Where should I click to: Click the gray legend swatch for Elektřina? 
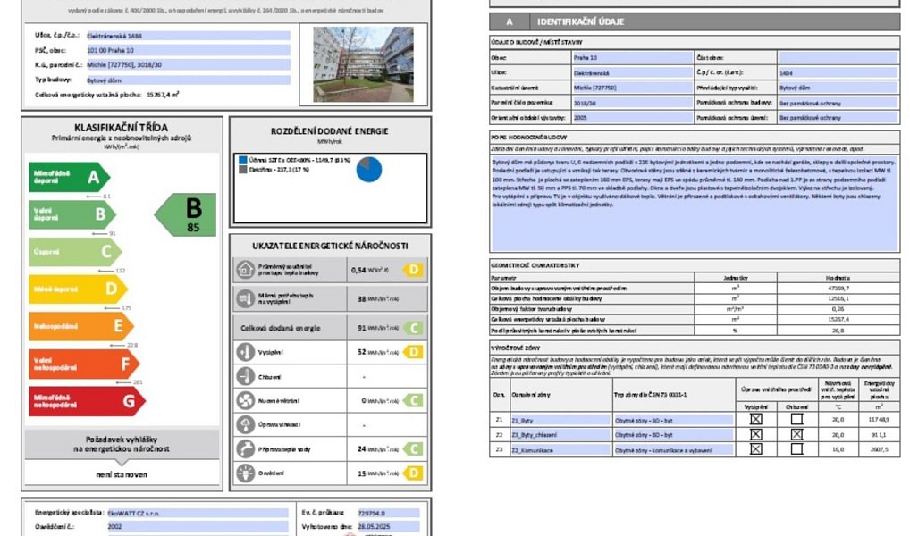242,170
